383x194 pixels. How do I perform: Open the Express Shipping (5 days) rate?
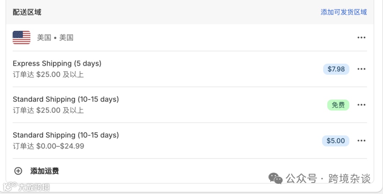57,63
